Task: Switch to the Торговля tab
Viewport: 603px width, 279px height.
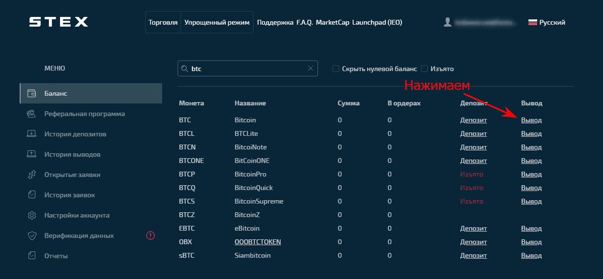Action: (x=163, y=22)
